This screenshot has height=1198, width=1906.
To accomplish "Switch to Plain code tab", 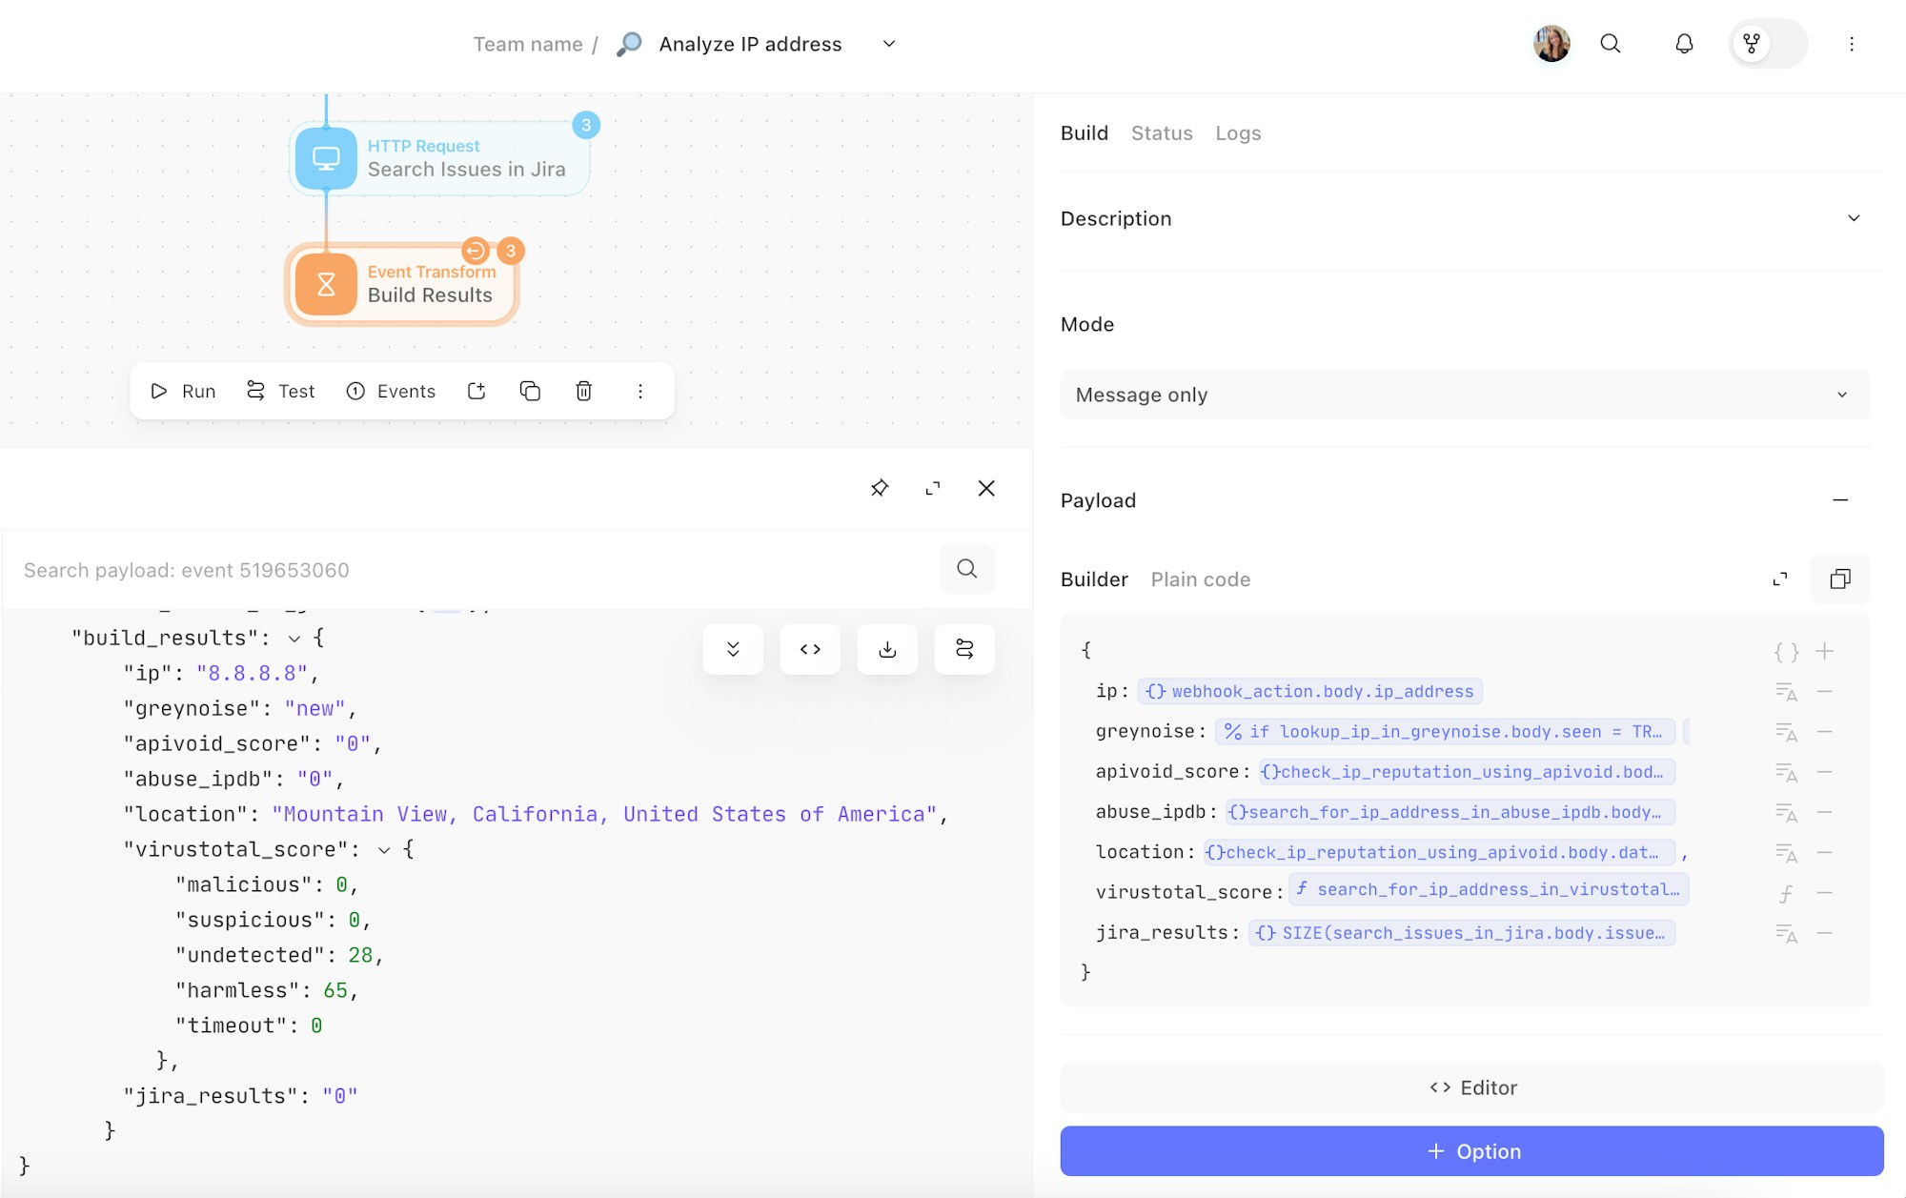I will pos(1200,579).
